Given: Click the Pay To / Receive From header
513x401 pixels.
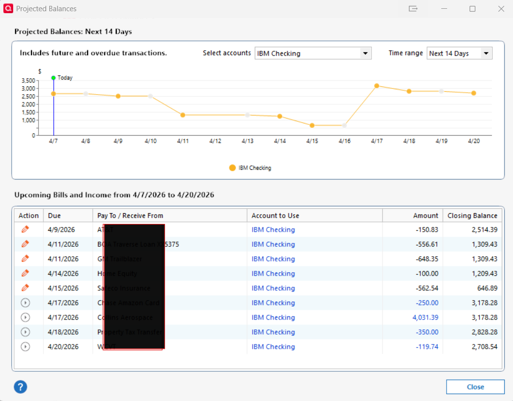Looking at the screenshot, I should 170,216.
